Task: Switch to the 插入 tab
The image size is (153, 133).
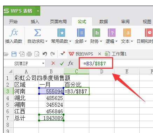Action: (35, 22)
